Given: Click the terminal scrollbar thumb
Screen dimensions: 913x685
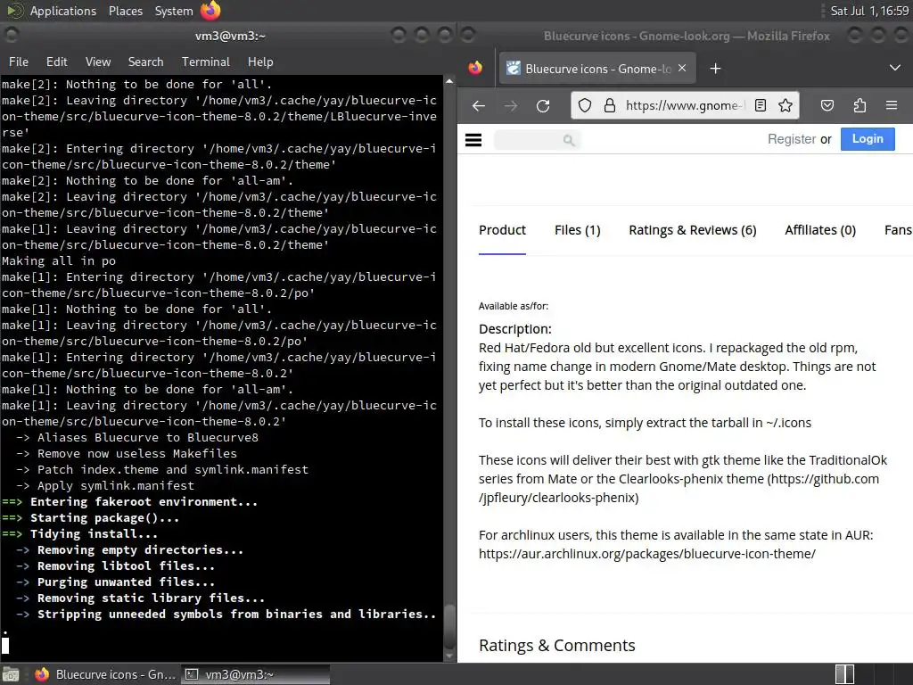Looking at the screenshot, I should coord(449,626).
